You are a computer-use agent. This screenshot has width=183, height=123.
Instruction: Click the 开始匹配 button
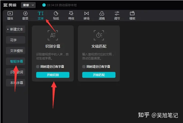pos(99,75)
